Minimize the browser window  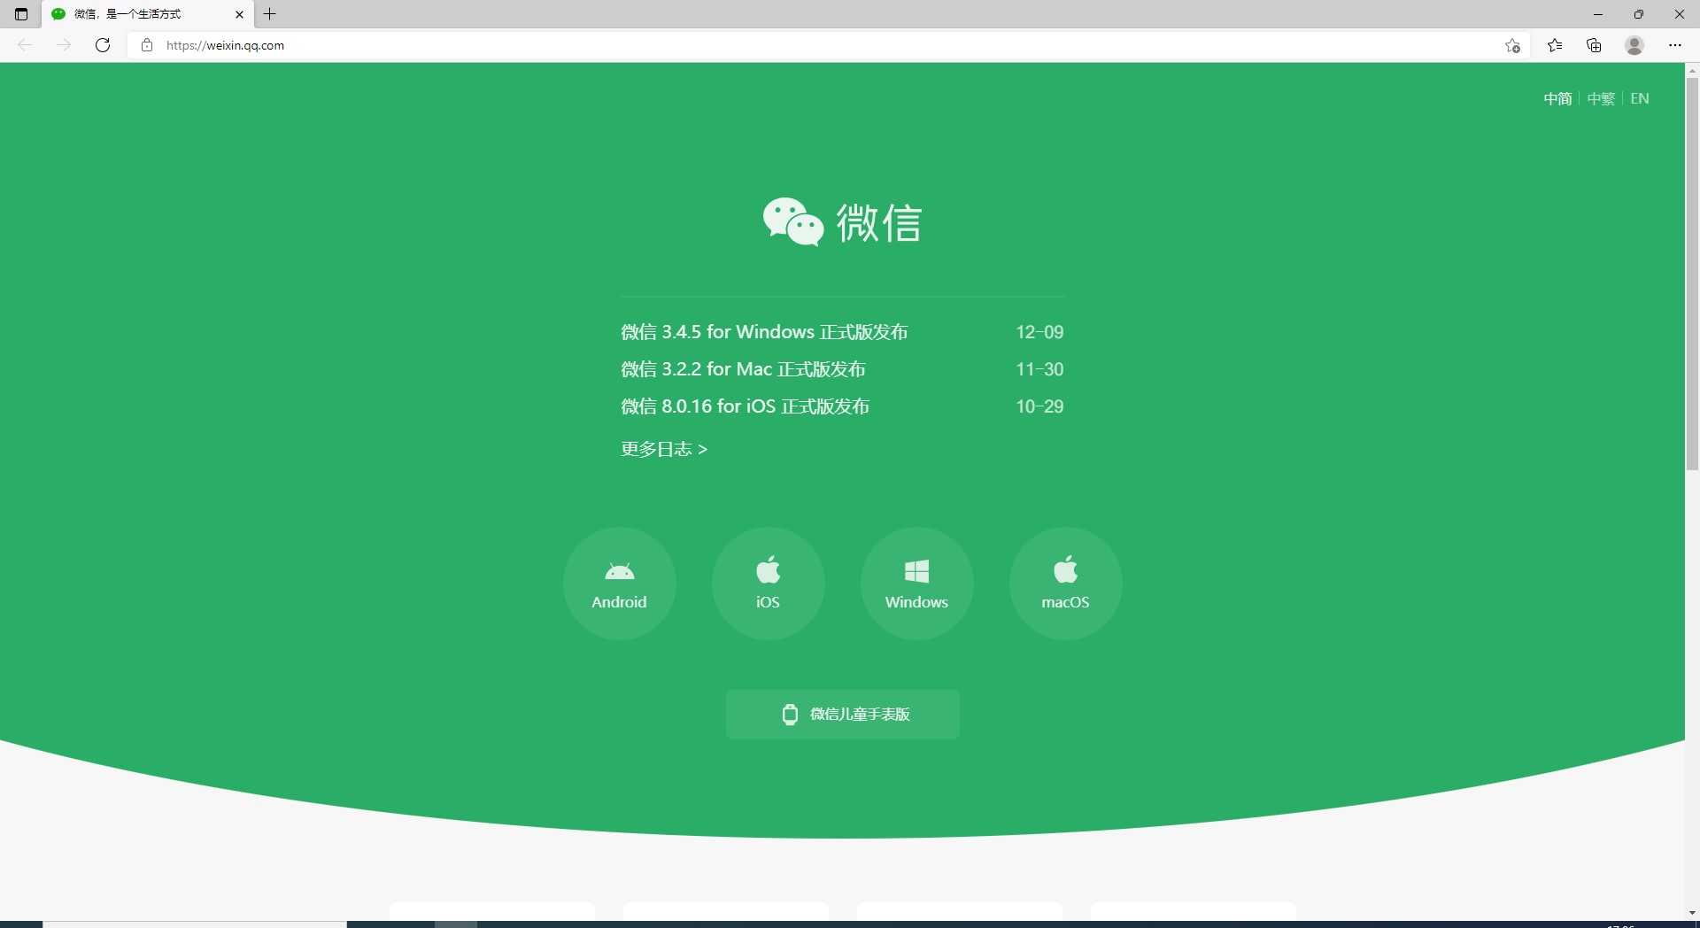coord(1598,14)
